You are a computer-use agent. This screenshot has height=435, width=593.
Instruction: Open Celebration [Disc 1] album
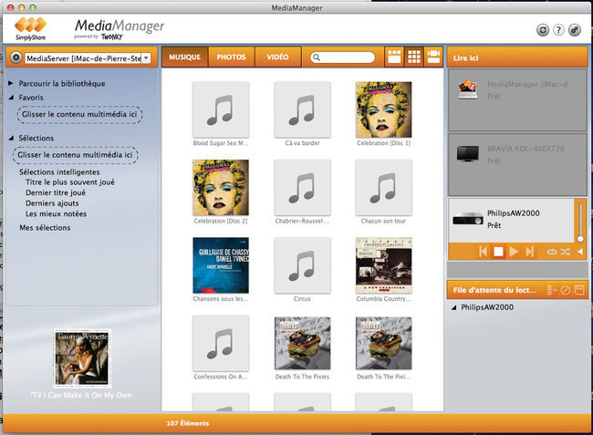(x=384, y=109)
